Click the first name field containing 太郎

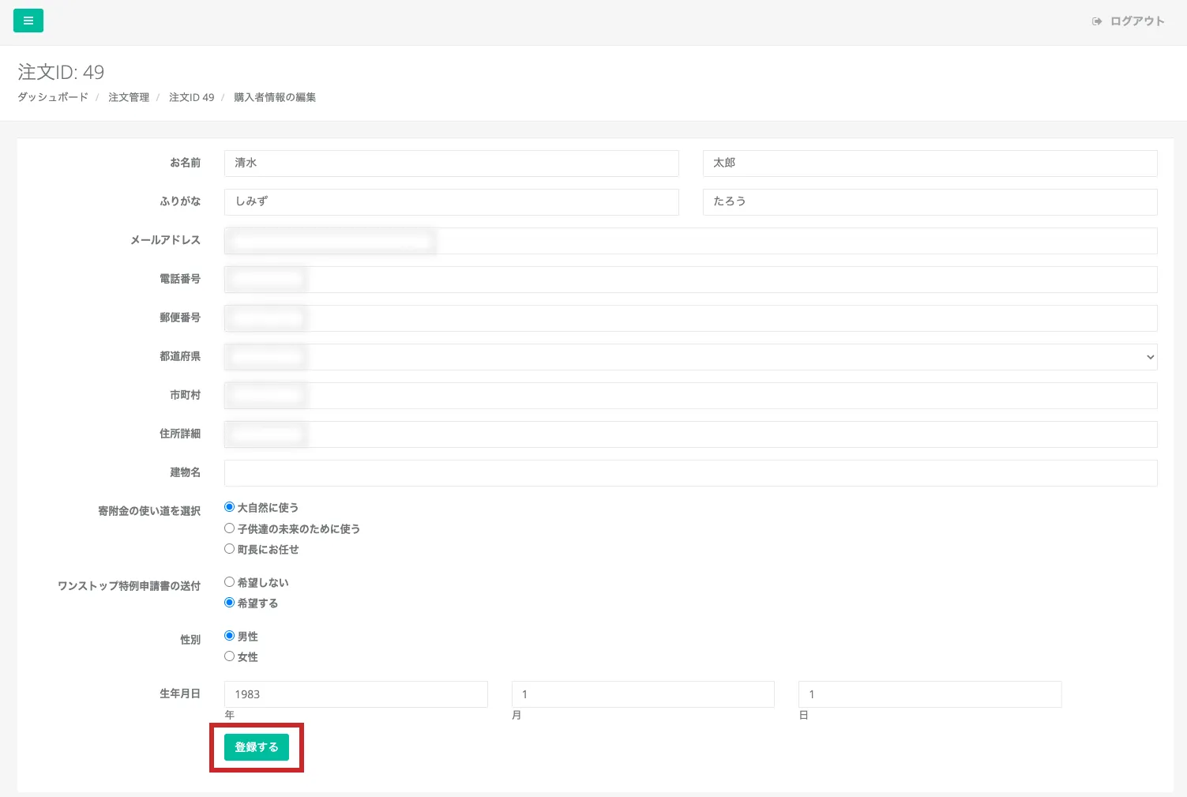930,164
